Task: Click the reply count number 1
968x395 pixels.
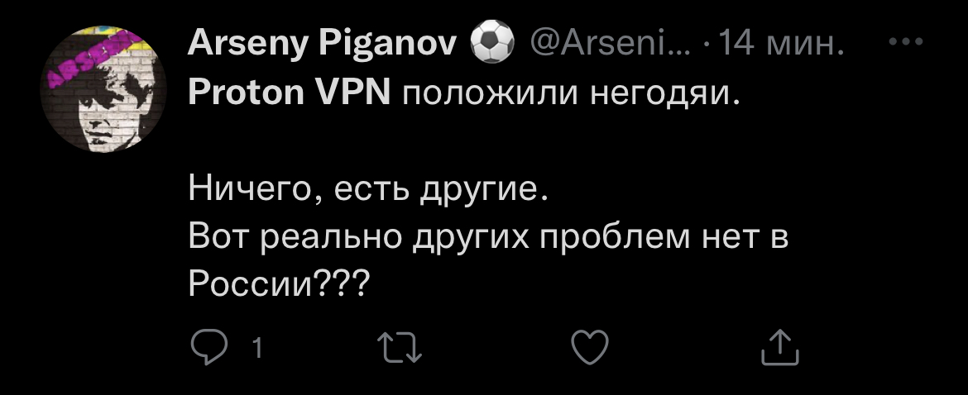Action: click(257, 348)
